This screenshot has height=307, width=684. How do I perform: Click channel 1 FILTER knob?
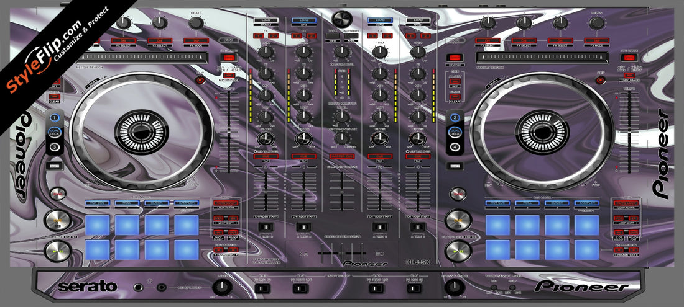click(303, 139)
